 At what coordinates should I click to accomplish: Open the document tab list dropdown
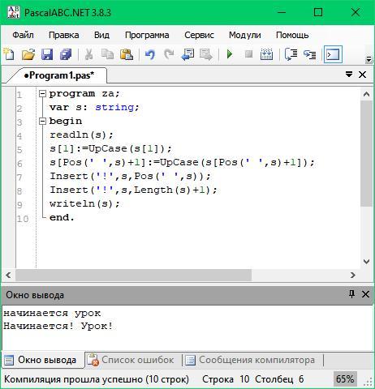349,75
